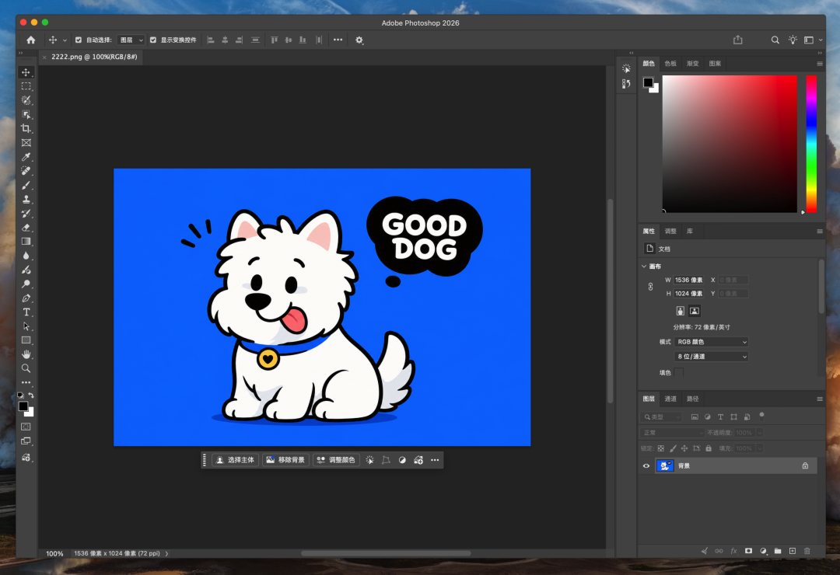The height and width of the screenshot is (575, 840).
Task: Select the Frame tool
Action: click(26, 143)
